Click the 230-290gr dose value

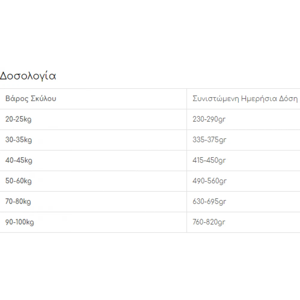(x=209, y=119)
